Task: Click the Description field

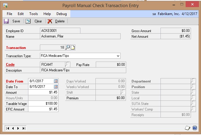Action: coord(83,70)
